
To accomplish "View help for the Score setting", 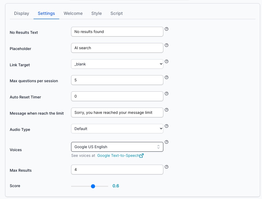I will (x=167, y=183).
